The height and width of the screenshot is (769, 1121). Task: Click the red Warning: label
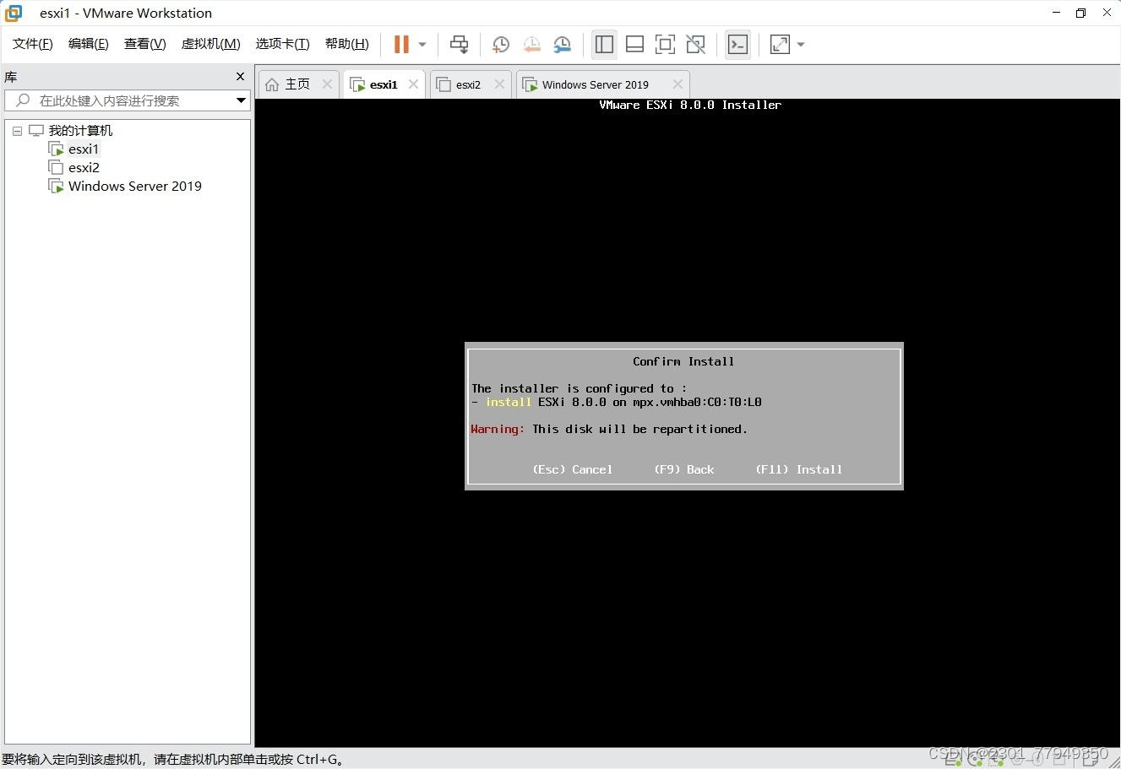point(498,429)
